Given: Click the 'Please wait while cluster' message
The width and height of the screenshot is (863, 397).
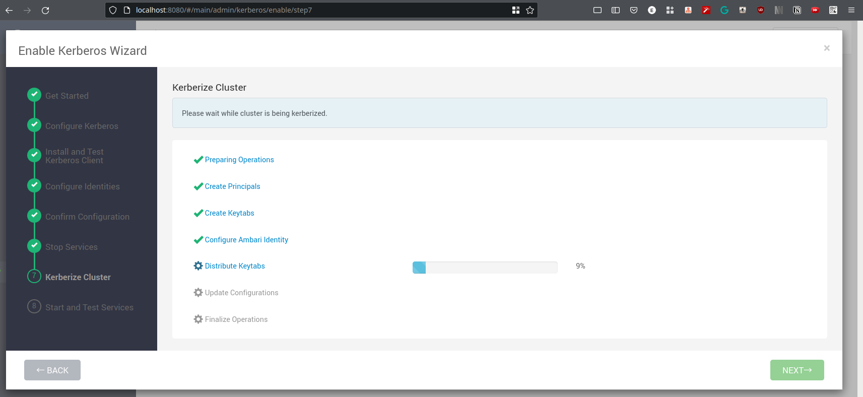Looking at the screenshot, I should tap(254, 113).
